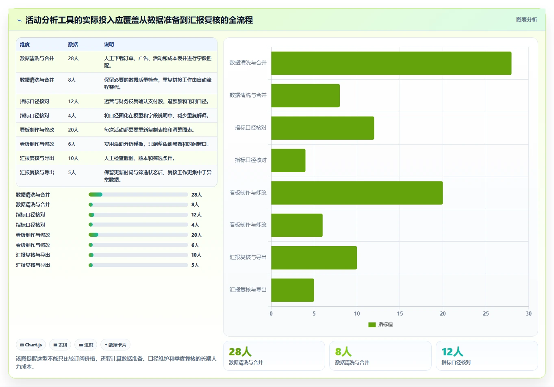
Task: Click the 指标值 legend label text
Action: click(385, 324)
